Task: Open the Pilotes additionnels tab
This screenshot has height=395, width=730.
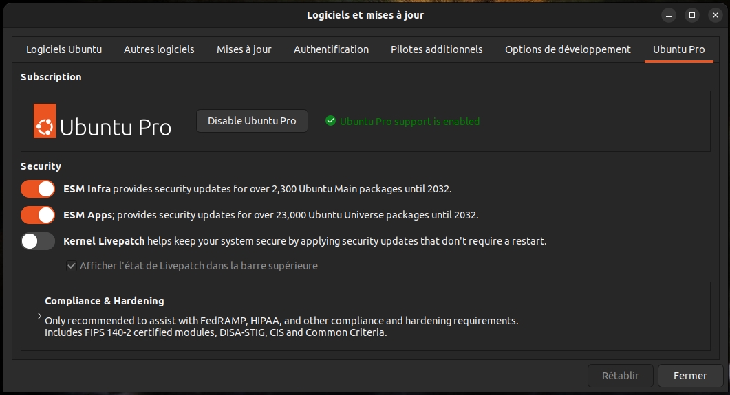Action: (x=437, y=49)
